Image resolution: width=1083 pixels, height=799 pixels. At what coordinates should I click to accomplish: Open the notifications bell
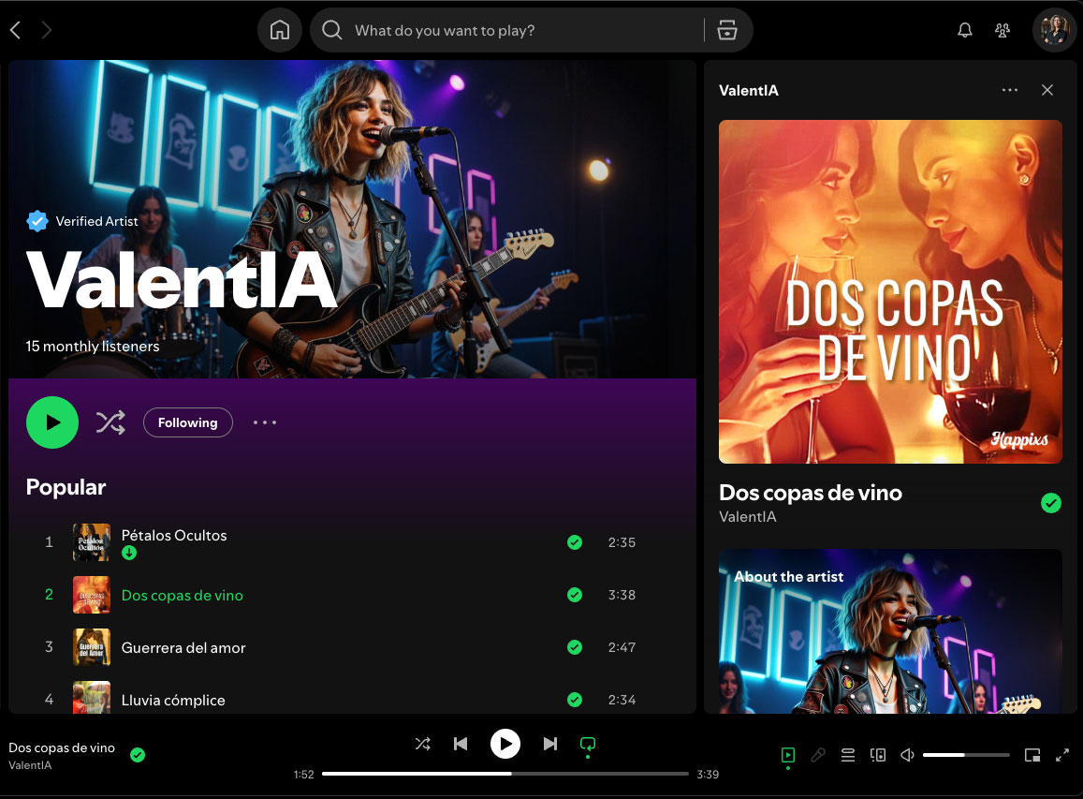point(965,30)
